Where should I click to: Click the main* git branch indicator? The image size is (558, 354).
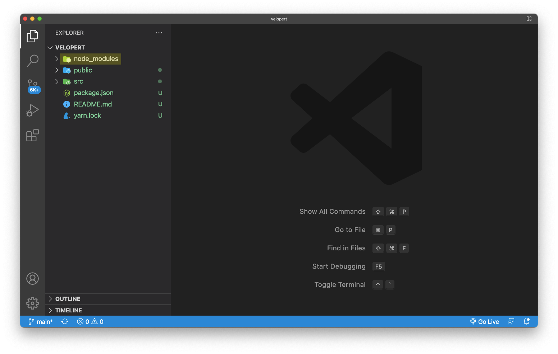click(41, 322)
